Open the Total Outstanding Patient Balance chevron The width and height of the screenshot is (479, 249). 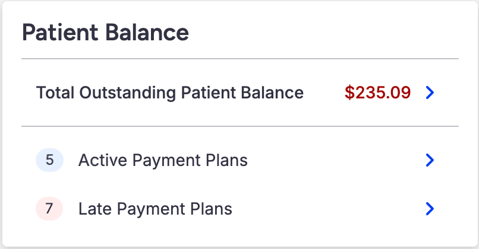point(431,92)
